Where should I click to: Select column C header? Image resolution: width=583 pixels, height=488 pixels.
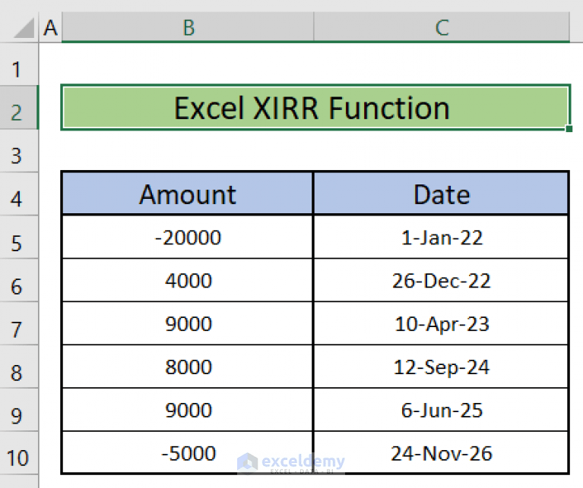(442, 27)
